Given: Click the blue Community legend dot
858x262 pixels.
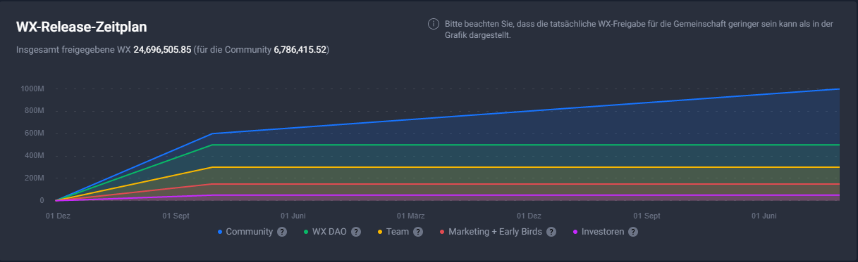Looking at the screenshot, I should 221,232.
